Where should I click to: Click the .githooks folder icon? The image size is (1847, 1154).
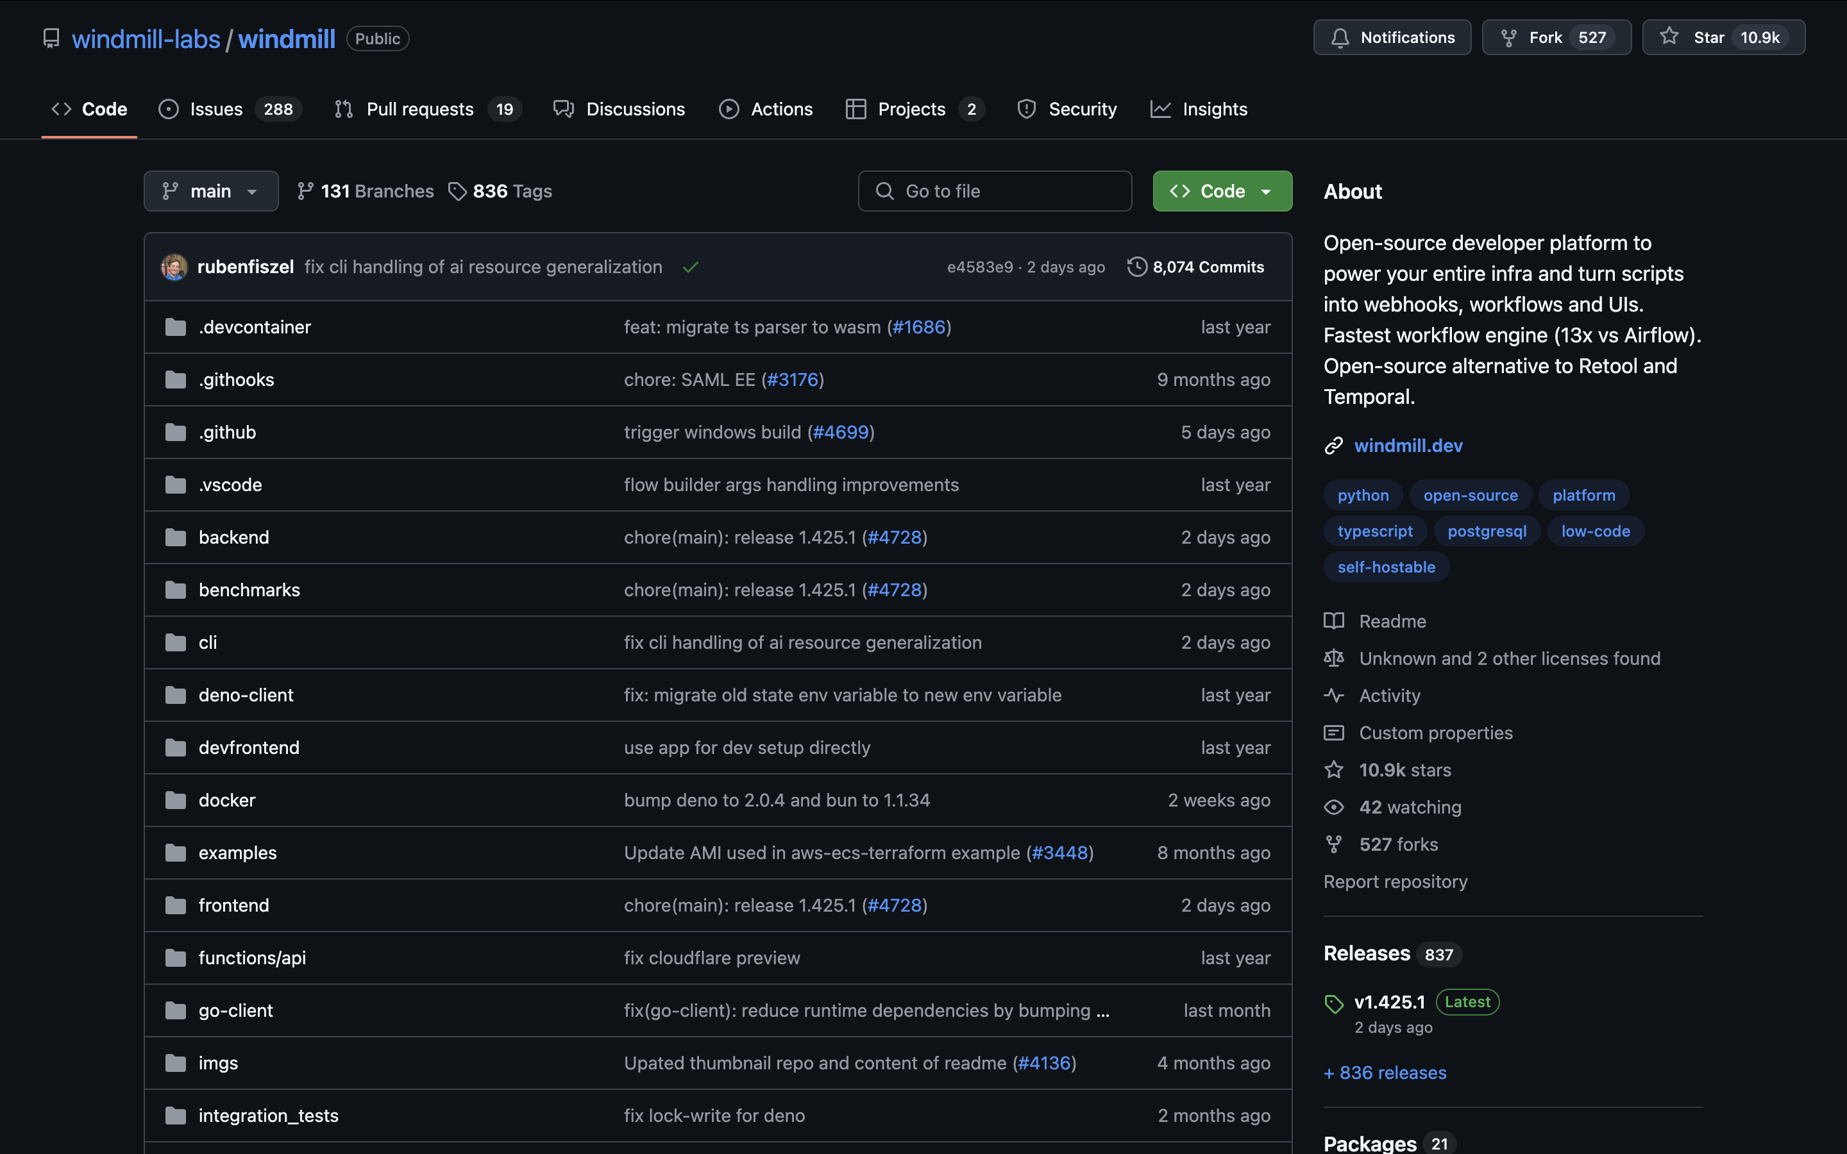tap(176, 380)
